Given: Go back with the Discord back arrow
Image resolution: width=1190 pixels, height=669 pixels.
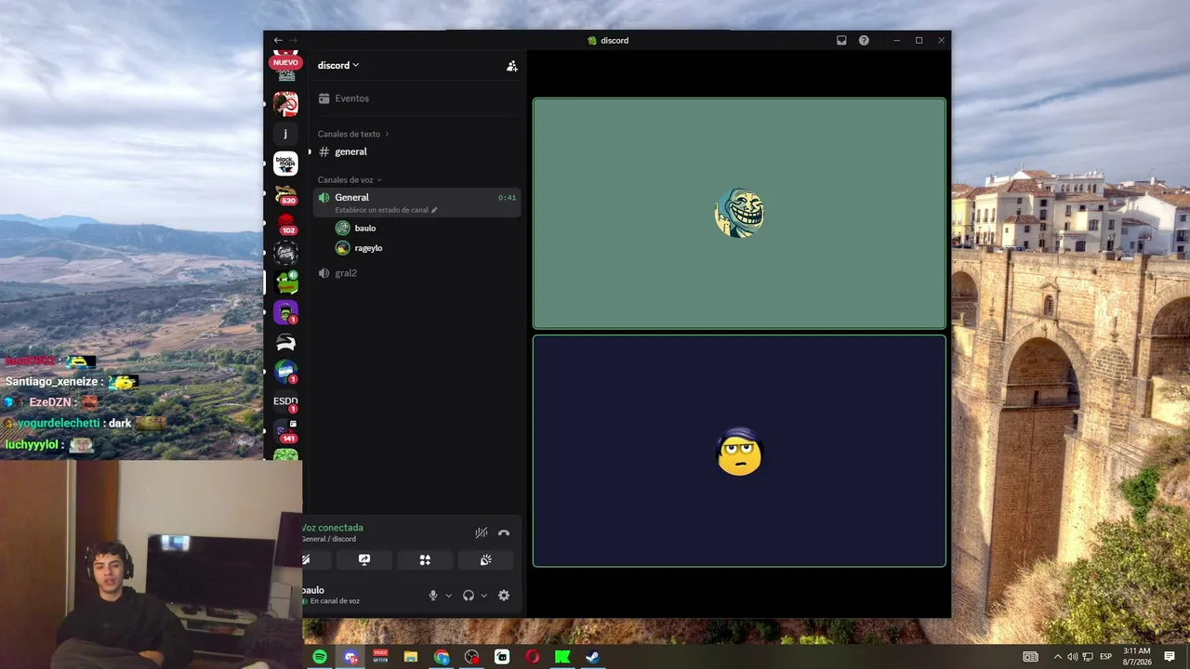Looking at the screenshot, I should (x=278, y=40).
